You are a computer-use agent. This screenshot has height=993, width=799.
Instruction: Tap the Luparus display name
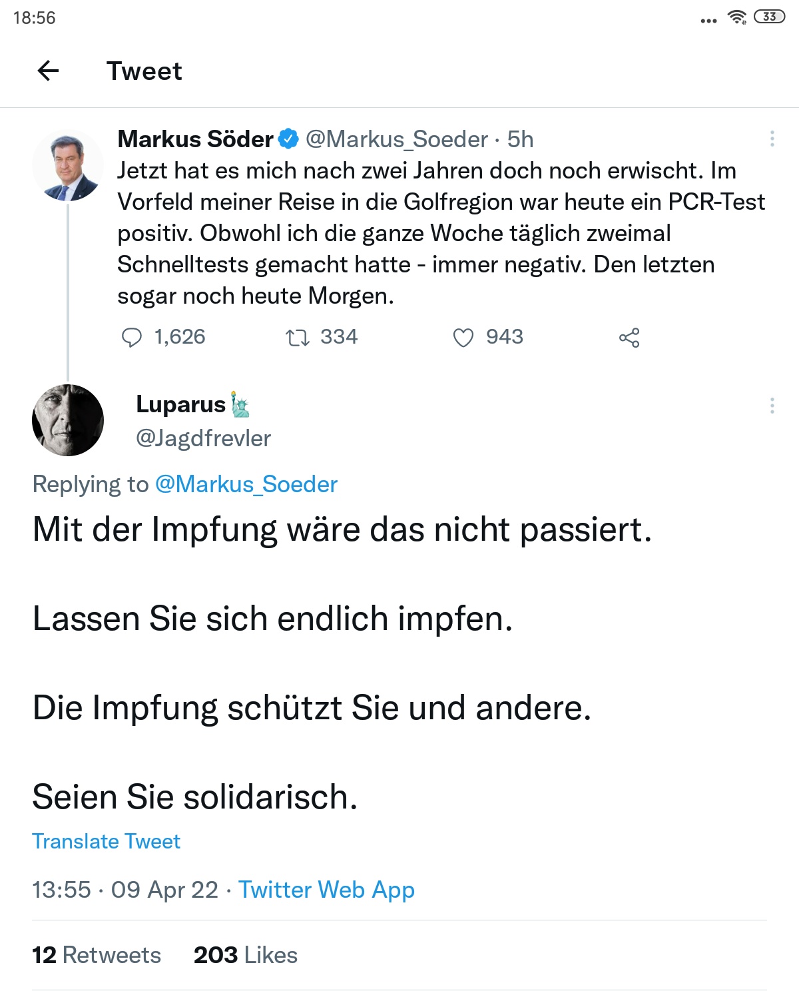181,404
